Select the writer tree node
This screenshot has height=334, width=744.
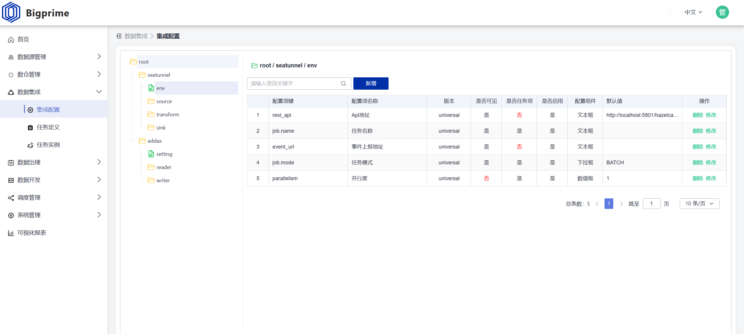pyautogui.click(x=163, y=180)
